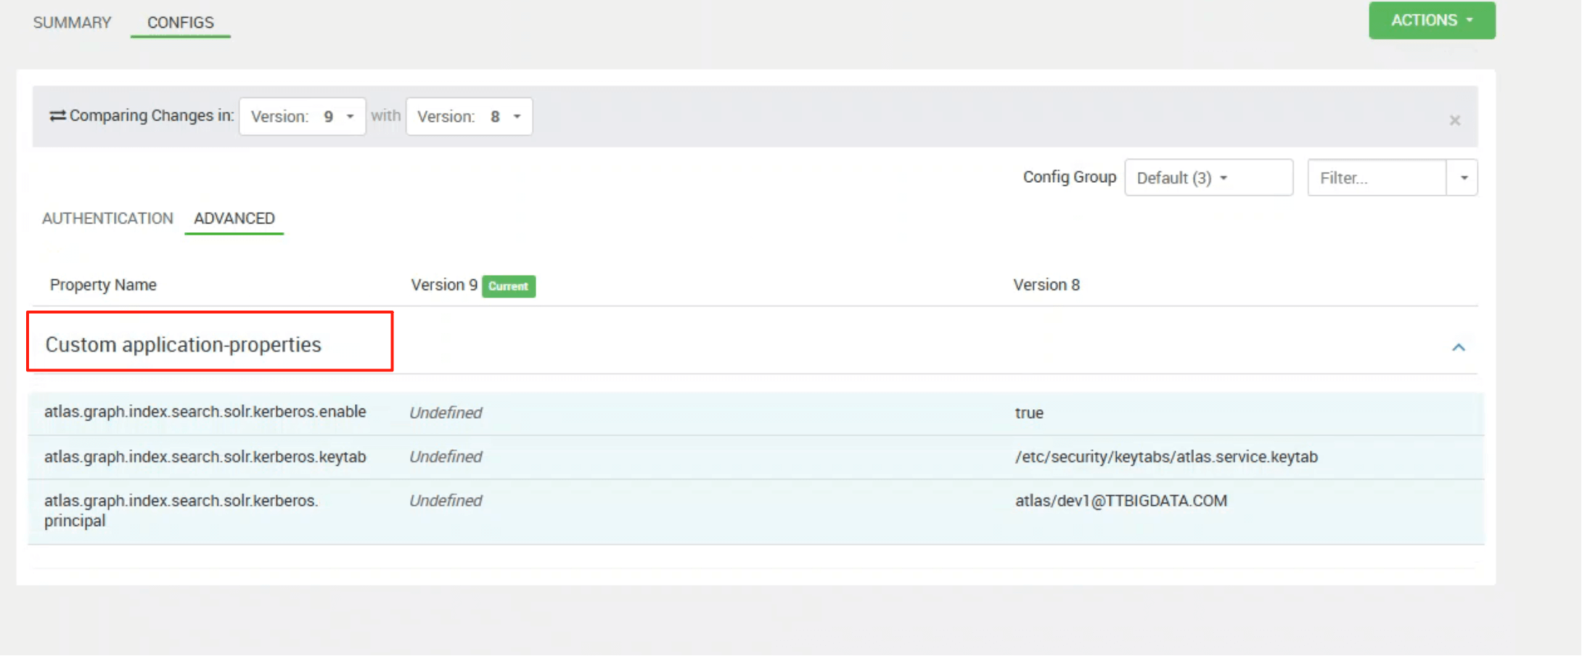
Task: Open the Version 8 dropdown
Action: coord(469,117)
